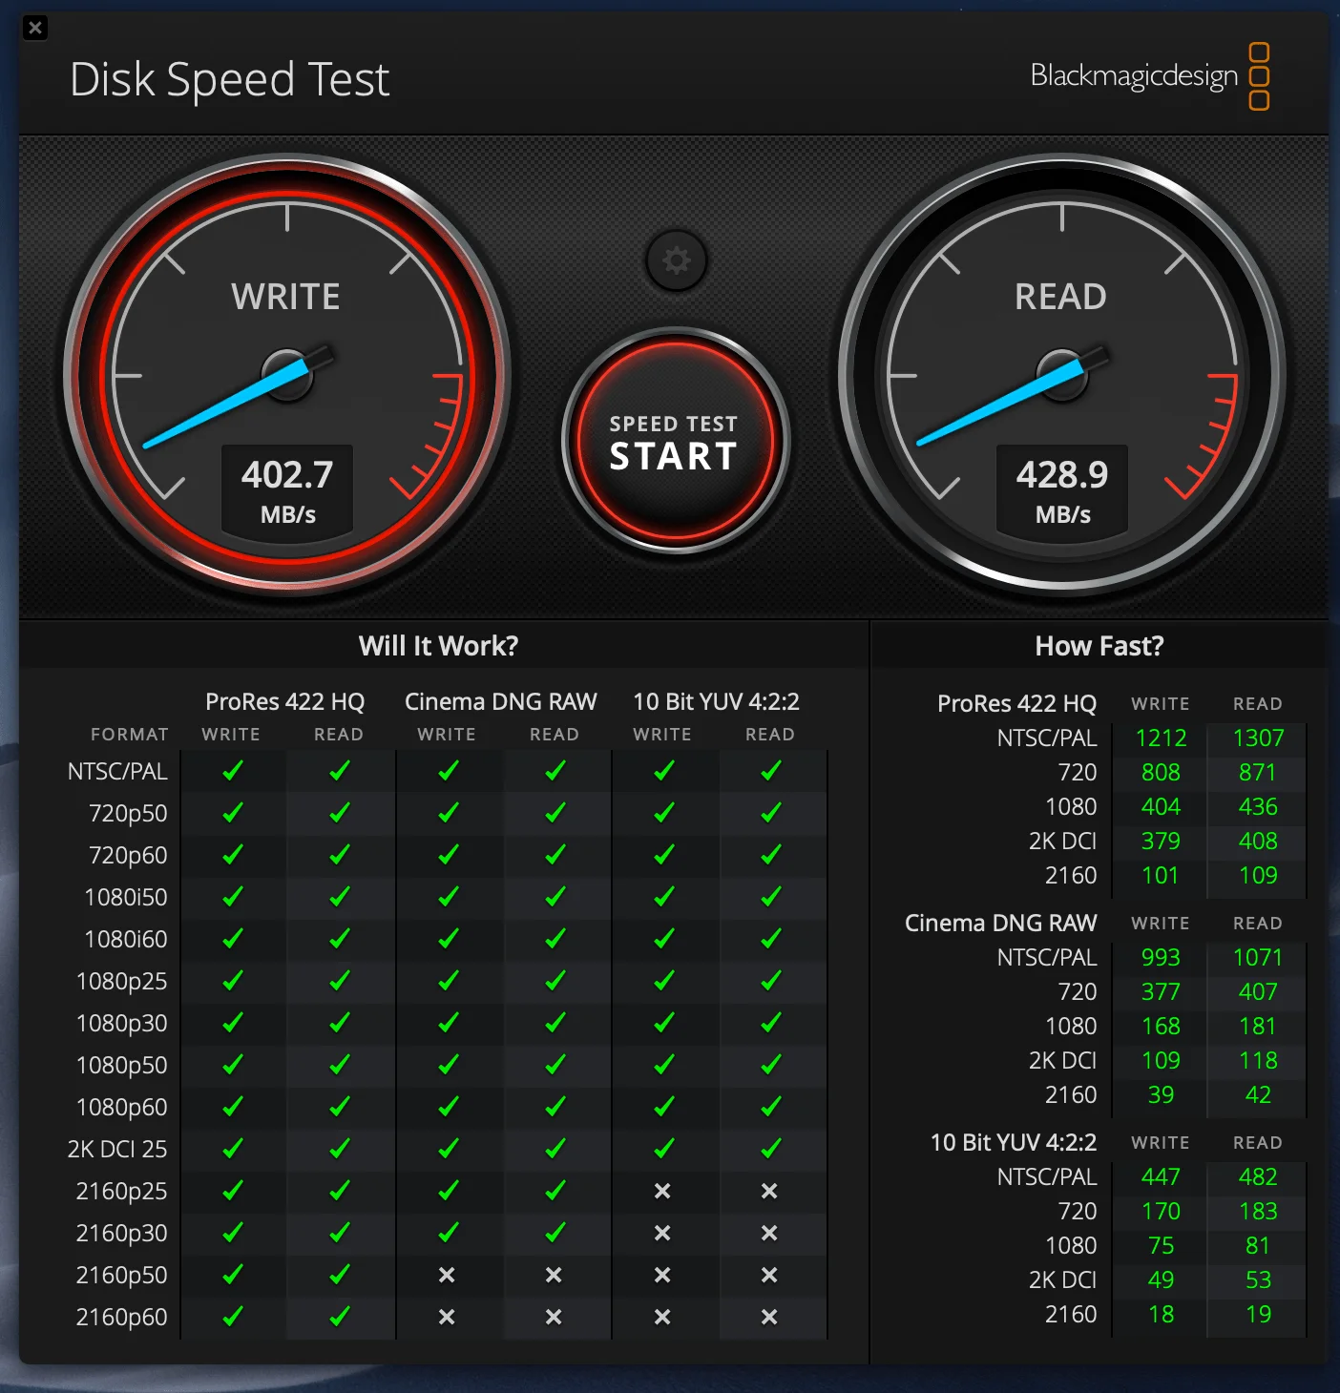Click the Cinema DNG RAW write checkmark for 2160p30
Image resolution: width=1340 pixels, height=1393 pixels.
click(x=448, y=1233)
